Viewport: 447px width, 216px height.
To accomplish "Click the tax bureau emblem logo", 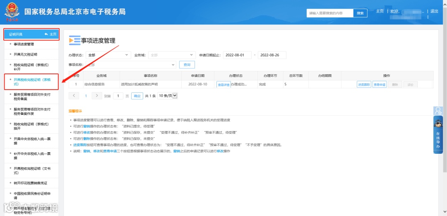I will coord(12,12).
